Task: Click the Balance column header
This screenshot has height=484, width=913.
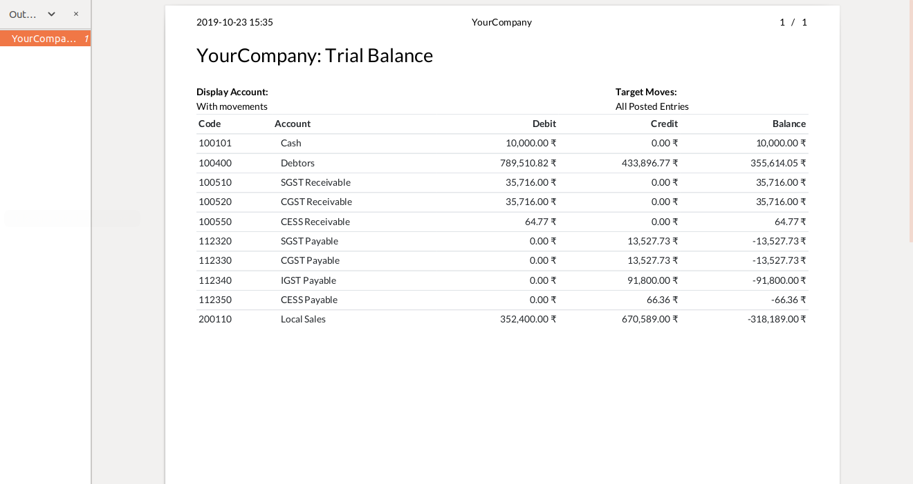Action: click(788, 124)
